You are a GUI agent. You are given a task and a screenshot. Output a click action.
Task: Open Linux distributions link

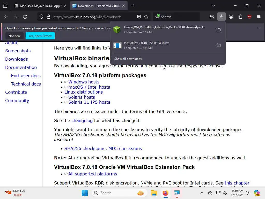point(84,92)
